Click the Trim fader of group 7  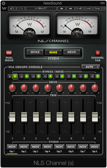pos(83,117)
